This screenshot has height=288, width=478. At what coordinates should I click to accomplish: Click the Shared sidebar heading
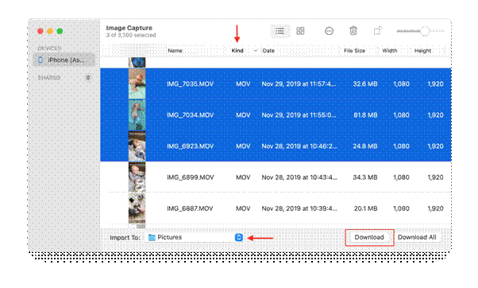click(48, 78)
